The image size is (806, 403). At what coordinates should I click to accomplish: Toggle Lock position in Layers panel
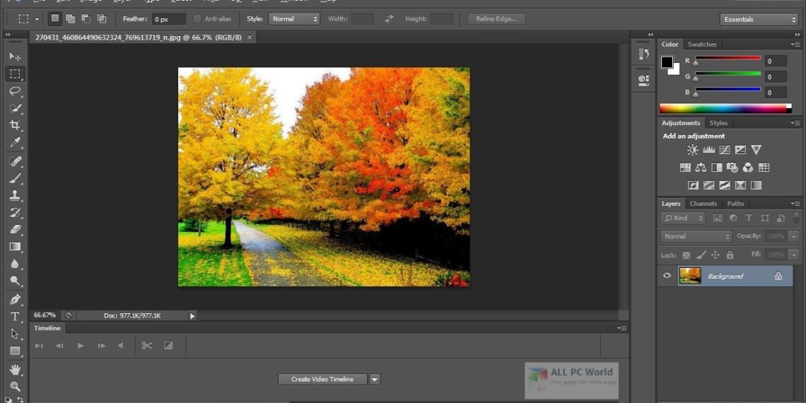point(715,255)
